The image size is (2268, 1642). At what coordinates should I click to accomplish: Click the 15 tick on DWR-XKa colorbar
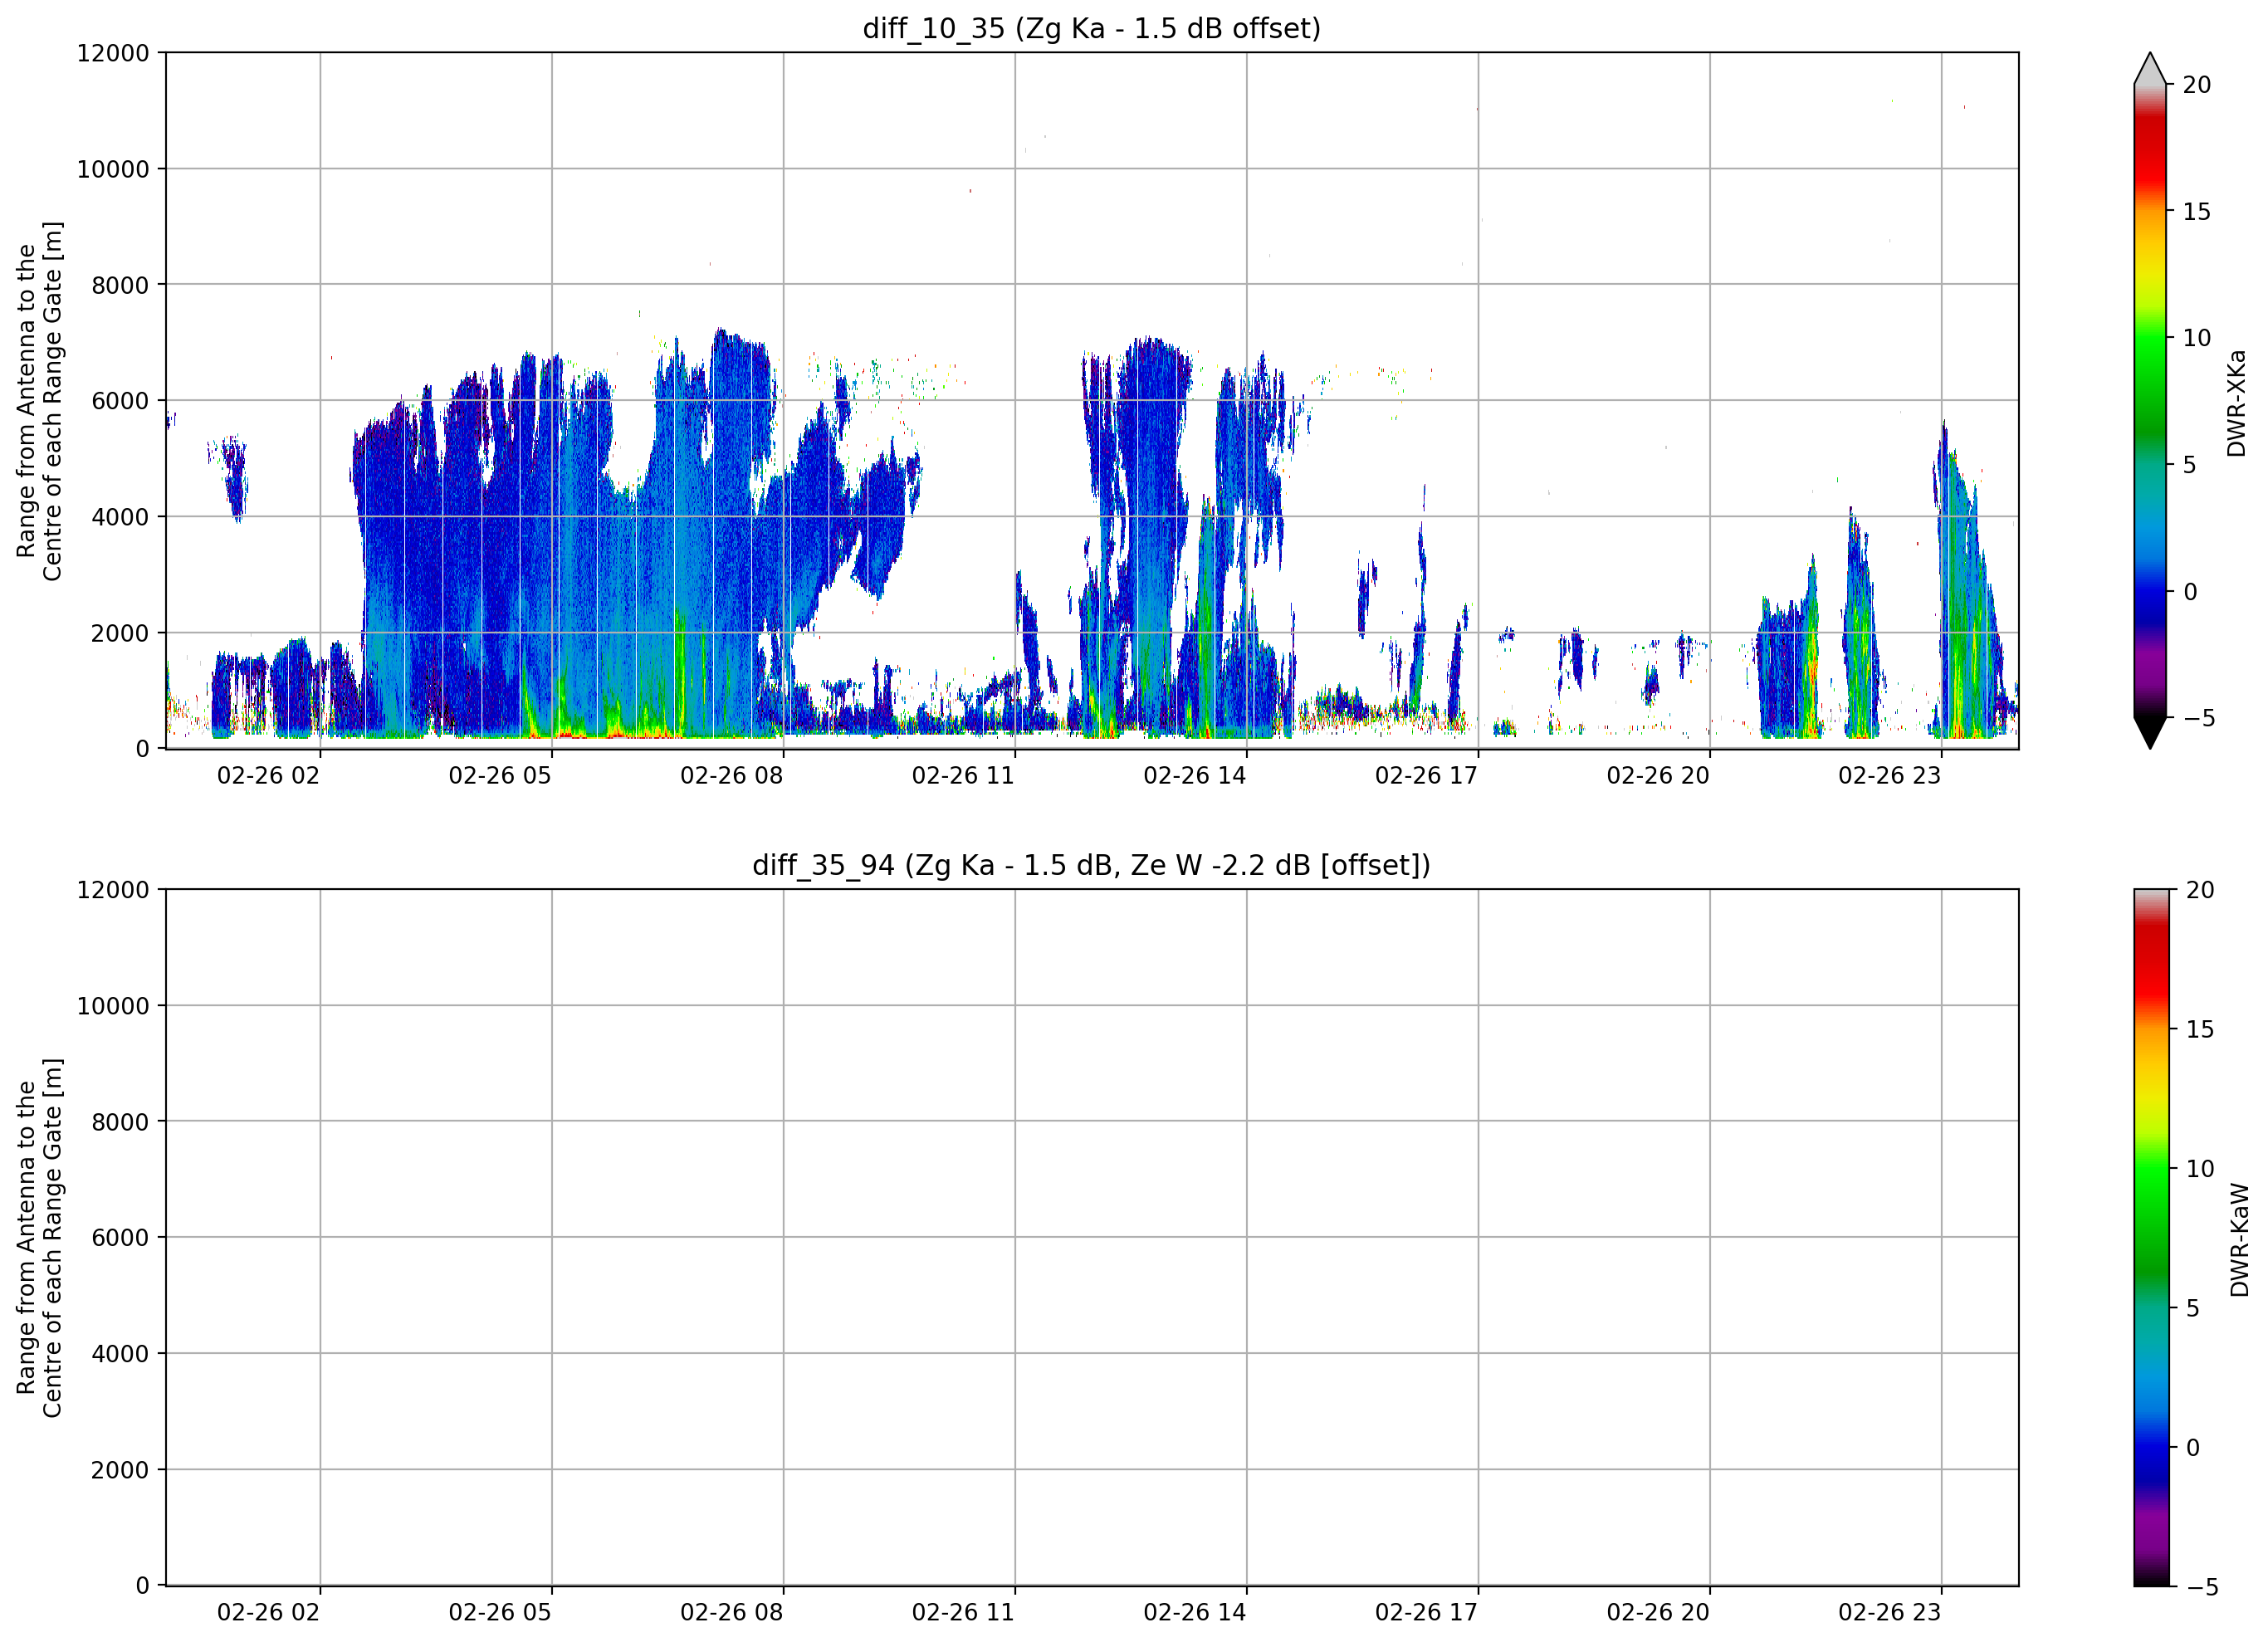pos(2196,211)
